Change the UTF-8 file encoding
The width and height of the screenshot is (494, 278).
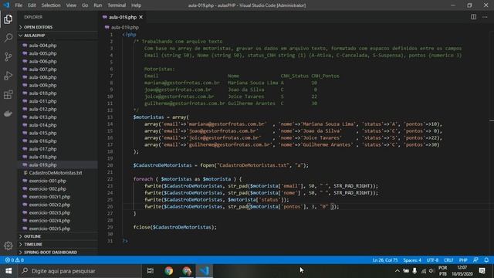432,260
